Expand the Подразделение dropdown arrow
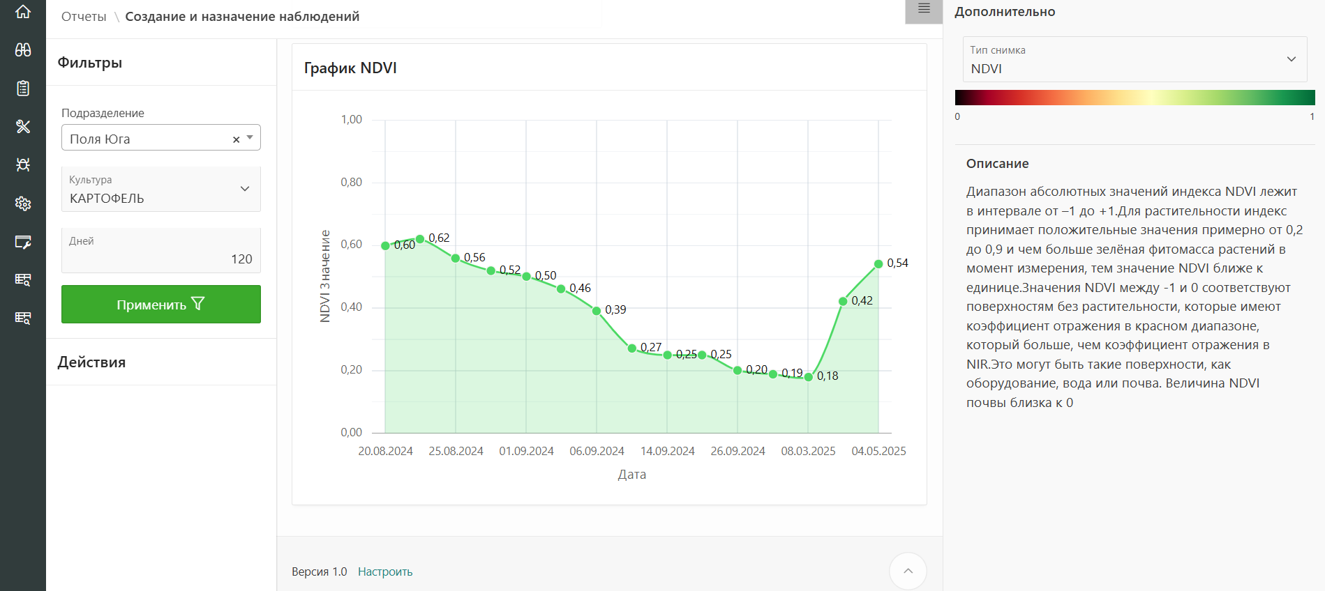 pyautogui.click(x=250, y=138)
